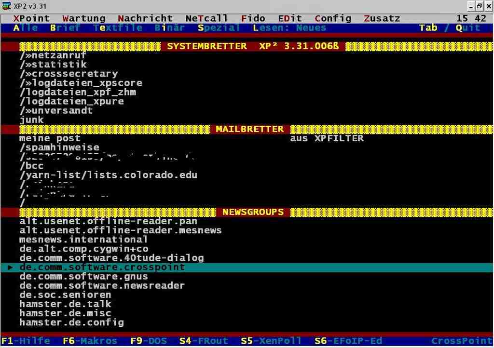Click the XP2 application icon in title bar

click(6, 6)
